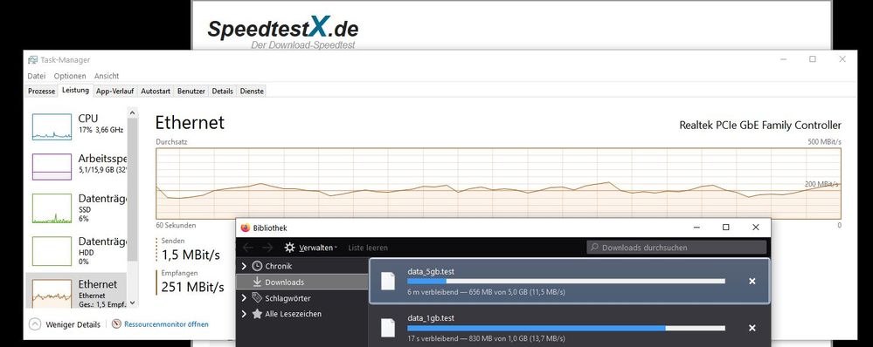Click the data_5gb.test file name

click(x=431, y=271)
